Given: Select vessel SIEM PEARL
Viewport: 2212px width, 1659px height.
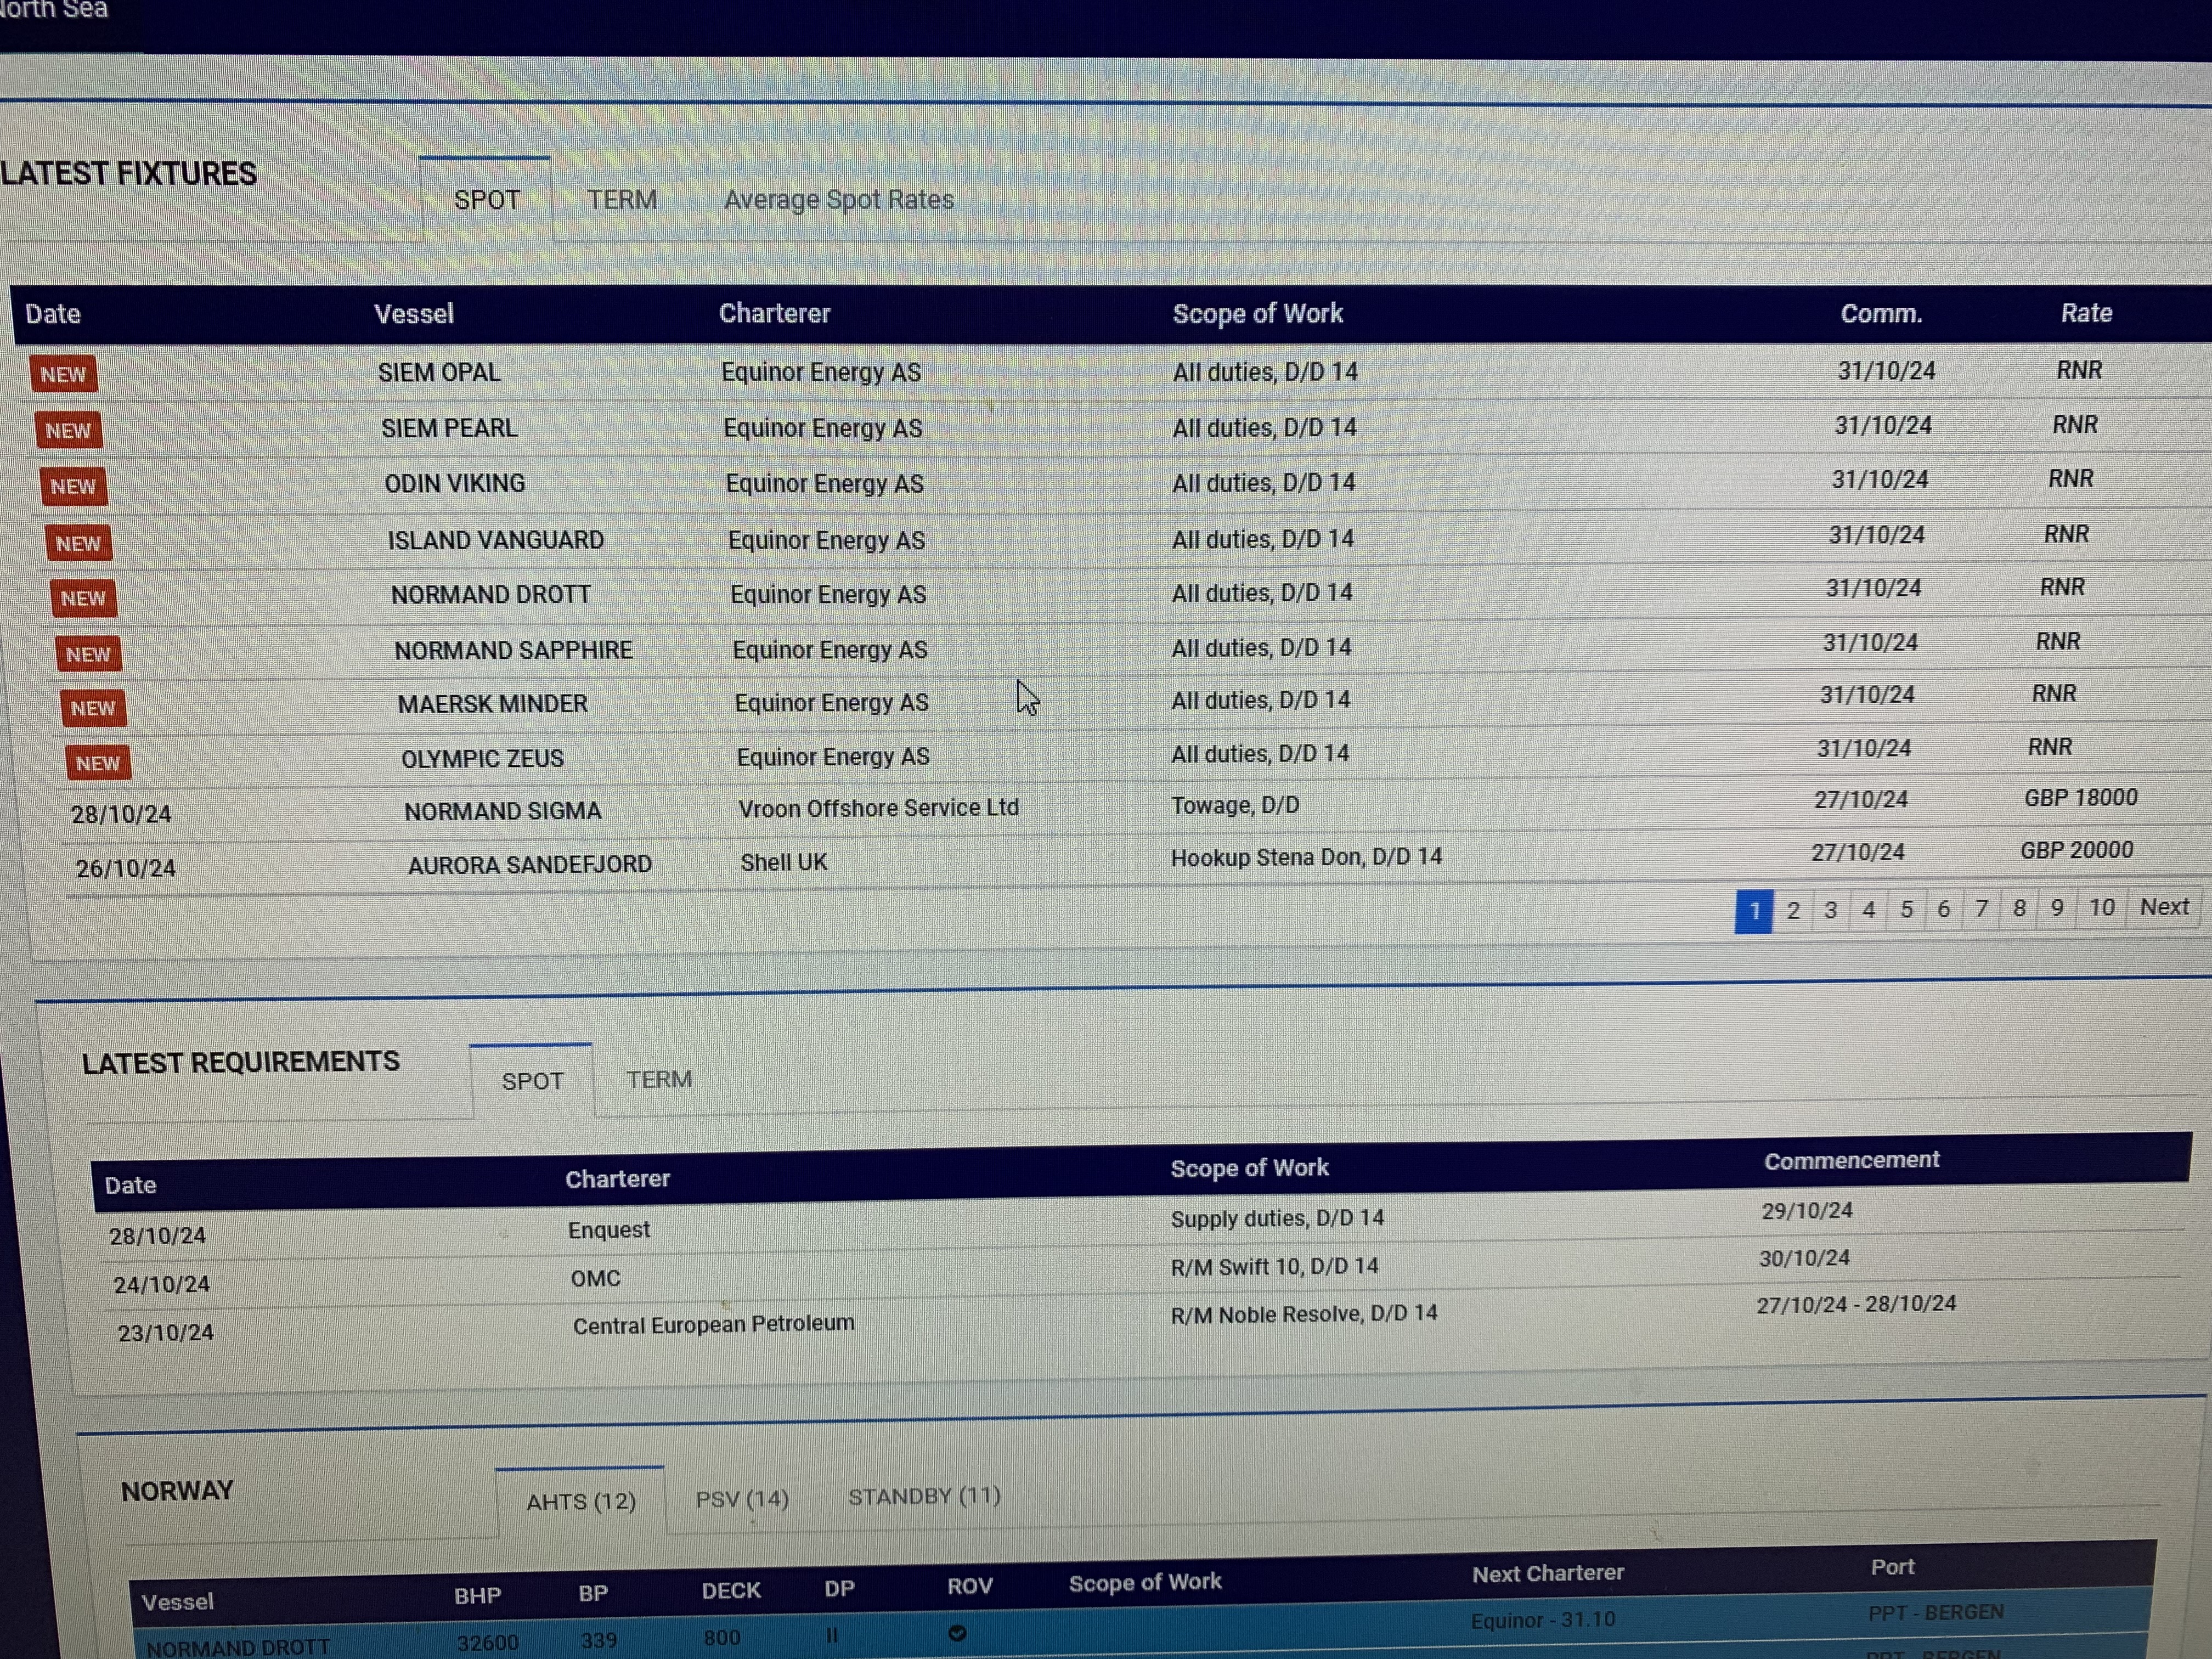Looking at the screenshot, I should 449,428.
